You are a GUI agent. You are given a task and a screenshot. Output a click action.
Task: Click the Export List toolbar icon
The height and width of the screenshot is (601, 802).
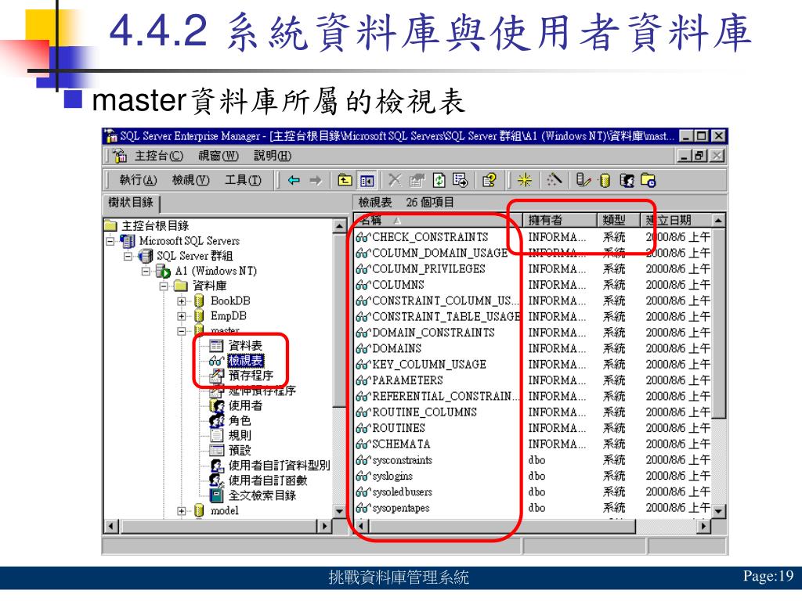[460, 180]
